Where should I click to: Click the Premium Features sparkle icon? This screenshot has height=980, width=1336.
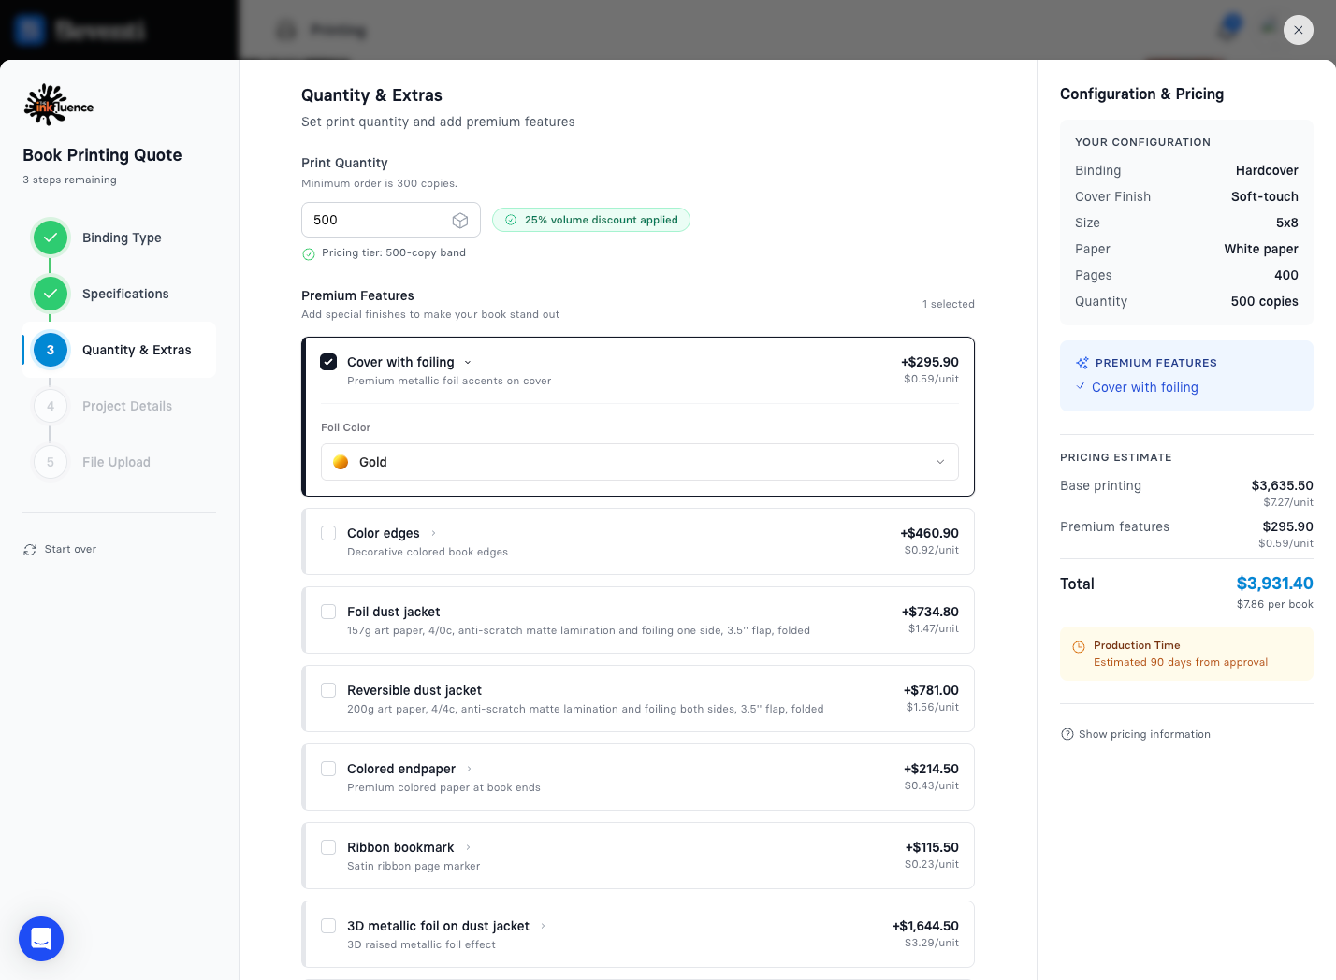pos(1082,363)
